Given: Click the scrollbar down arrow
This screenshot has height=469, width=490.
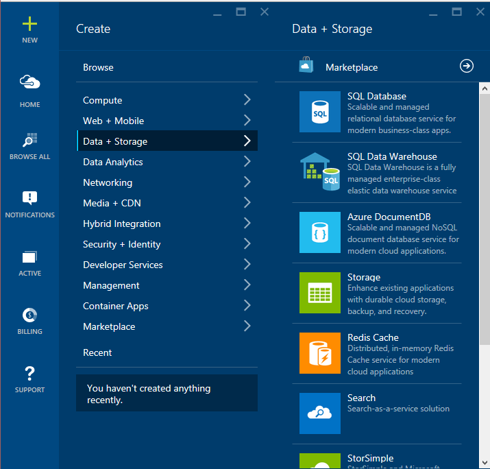Looking at the screenshot, I should [485, 463].
